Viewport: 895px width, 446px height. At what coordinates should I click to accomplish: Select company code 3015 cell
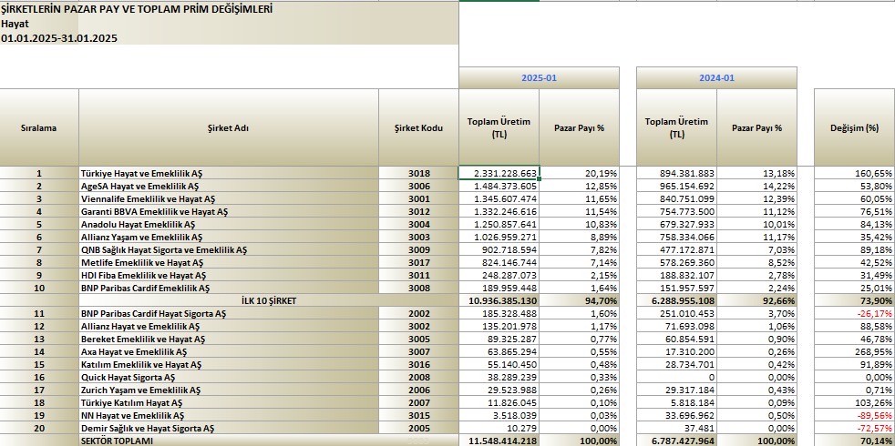coord(418,415)
